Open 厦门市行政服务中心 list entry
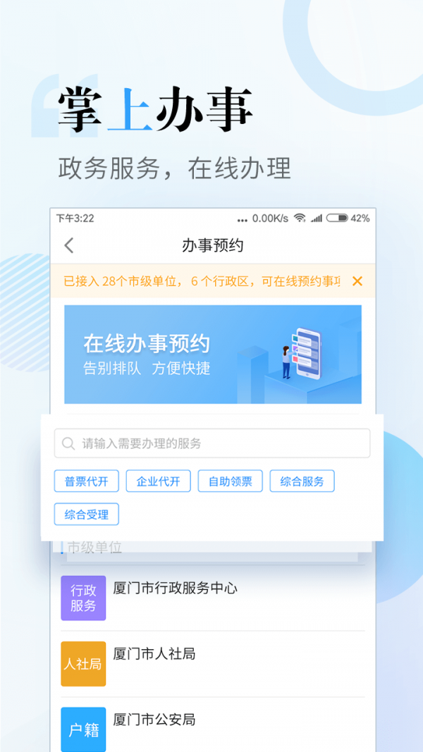The image size is (423, 752). click(213, 598)
